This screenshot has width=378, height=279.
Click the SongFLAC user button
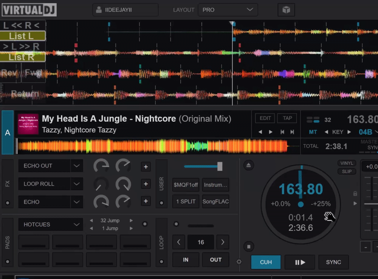215,201
